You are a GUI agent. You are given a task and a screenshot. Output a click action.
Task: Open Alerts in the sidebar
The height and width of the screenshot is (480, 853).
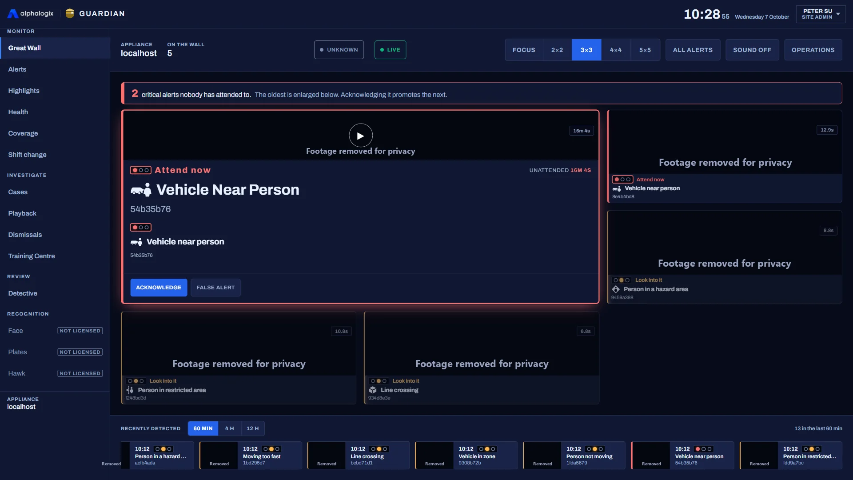pyautogui.click(x=55, y=69)
